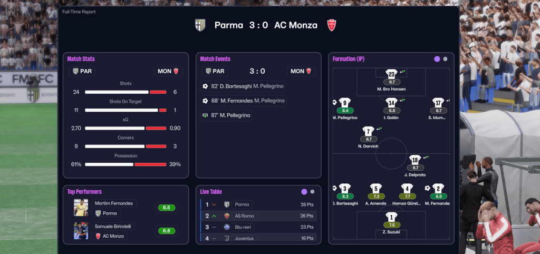Click the 52' goal ball icon
The image size is (540, 254).
click(x=205, y=86)
